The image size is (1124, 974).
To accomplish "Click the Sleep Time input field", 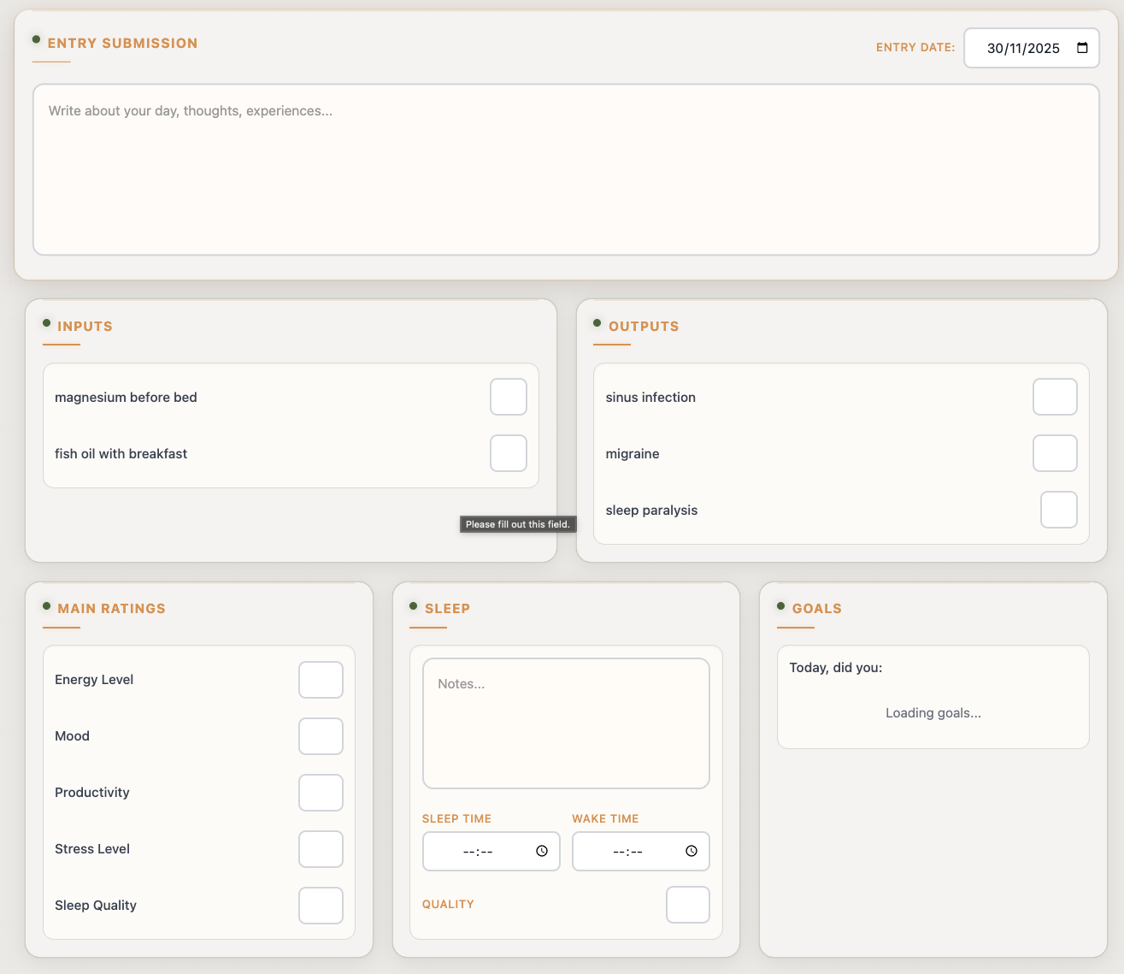I will coord(479,851).
